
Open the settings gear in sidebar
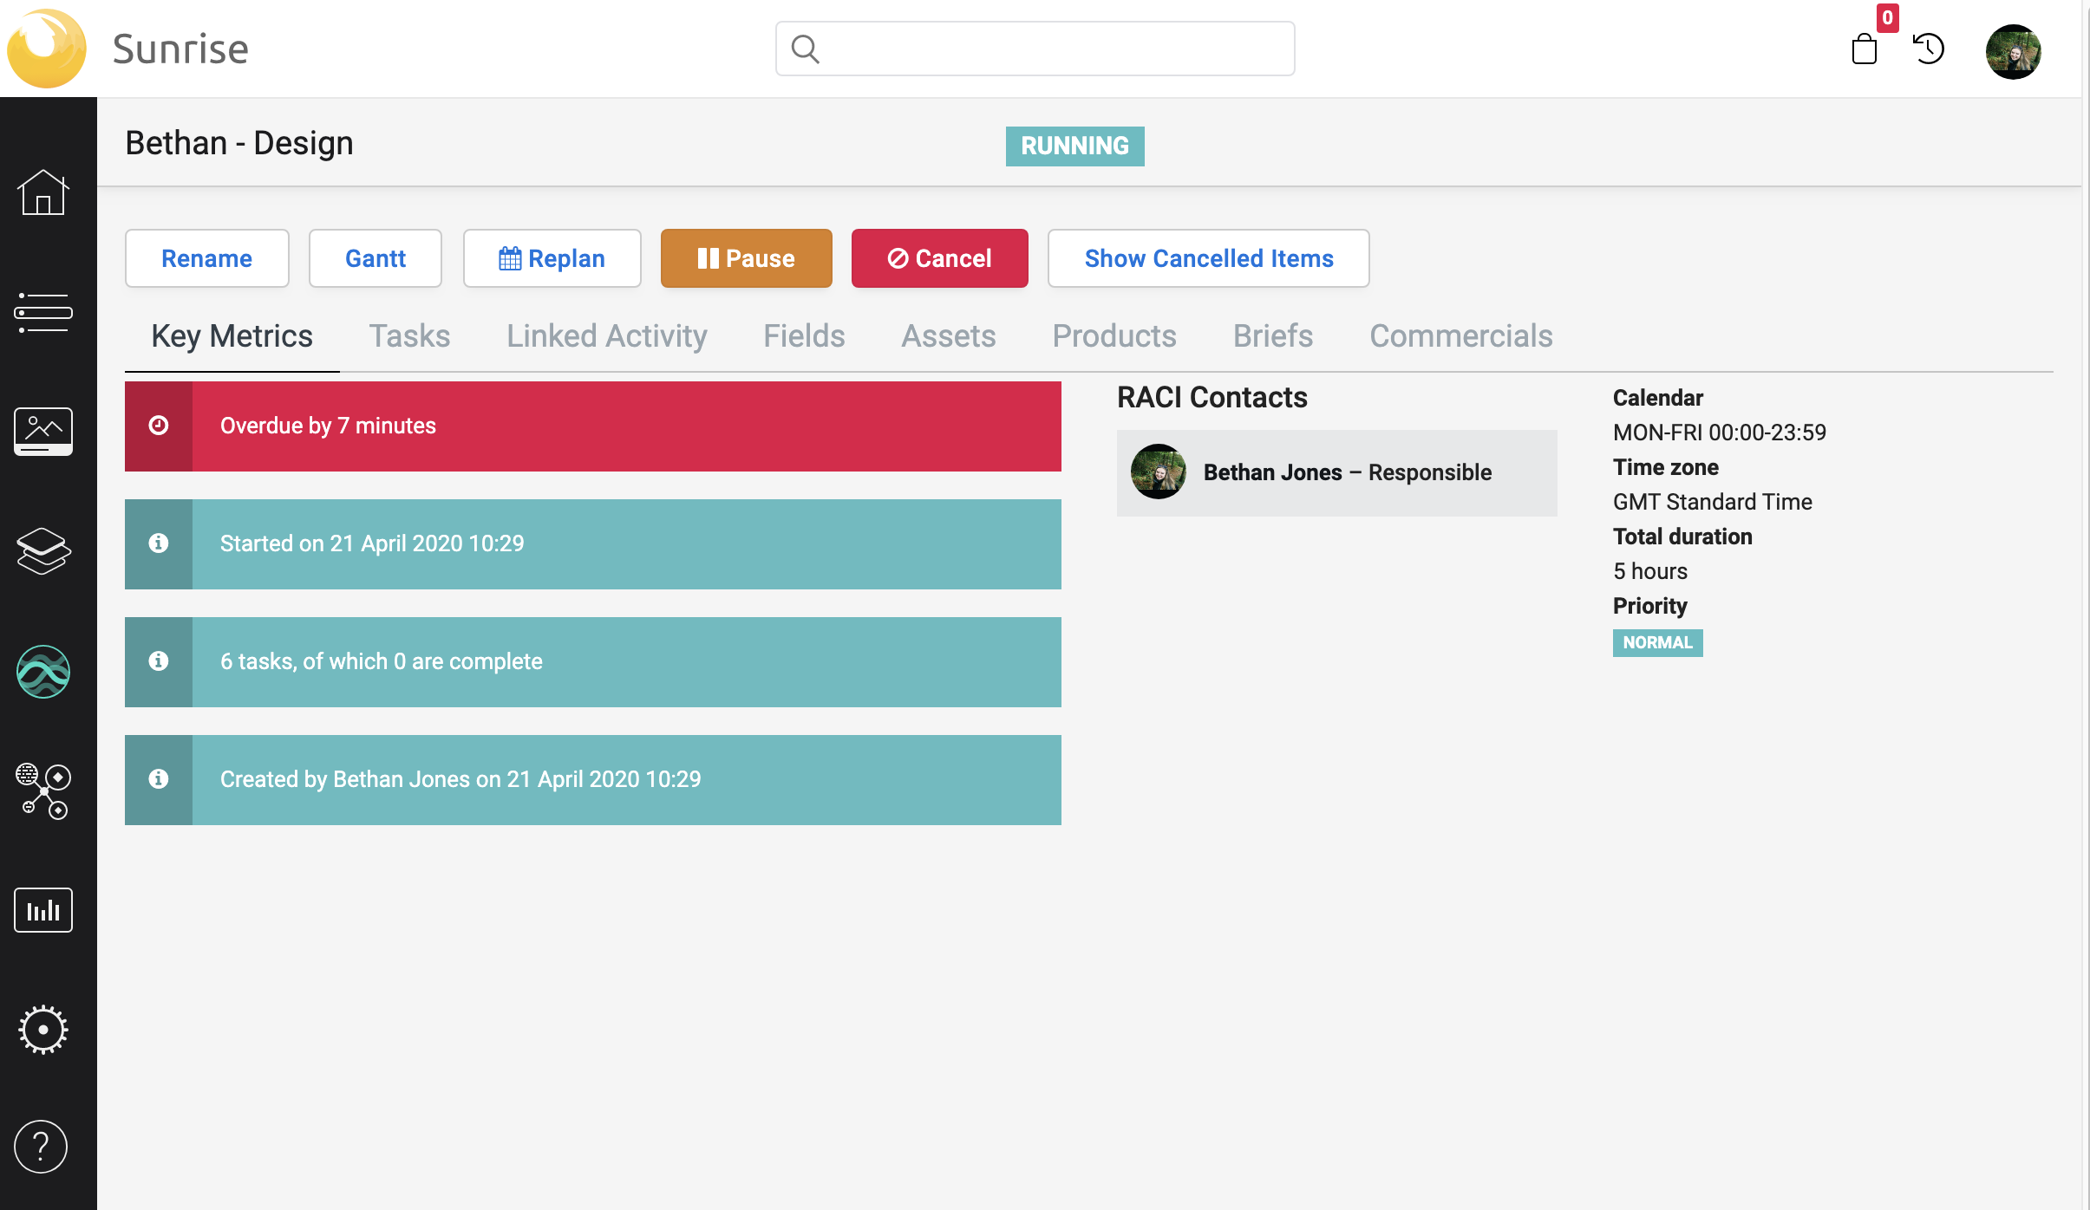(42, 1030)
